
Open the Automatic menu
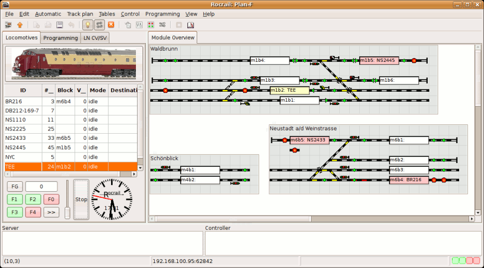coord(48,14)
